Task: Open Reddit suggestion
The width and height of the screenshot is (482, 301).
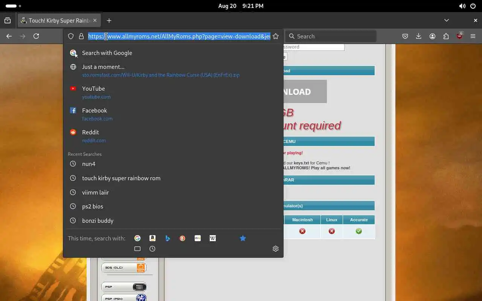Action: pos(173,136)
